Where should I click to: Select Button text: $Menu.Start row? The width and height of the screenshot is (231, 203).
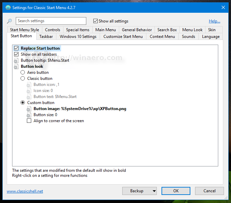point(55,97)
